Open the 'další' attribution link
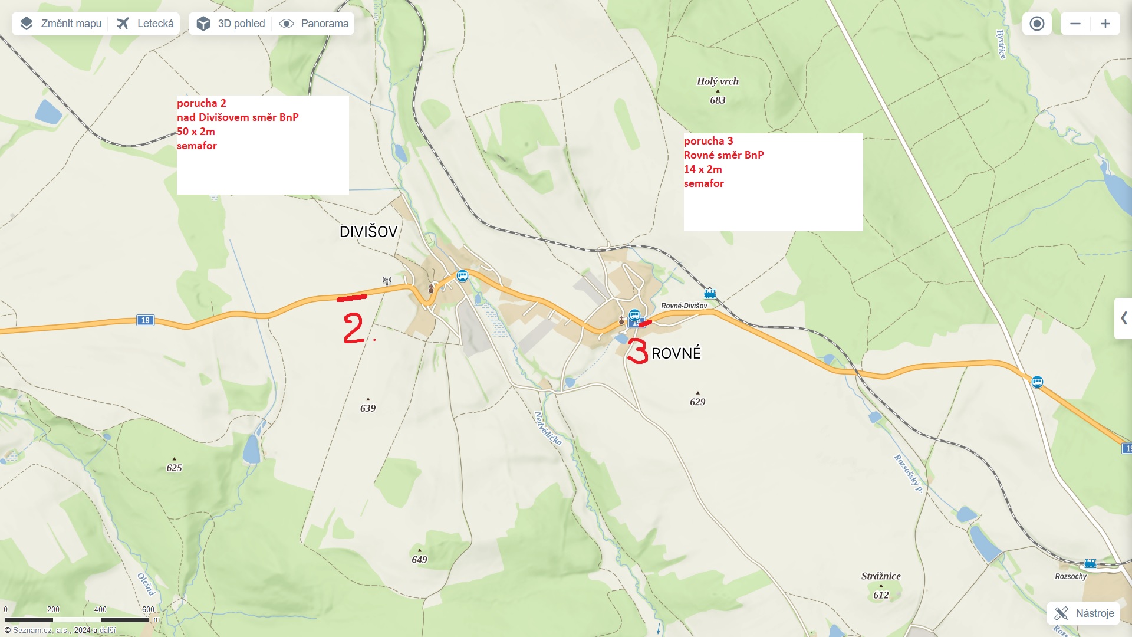The image size is (1132, 637). tap(107, 630)
